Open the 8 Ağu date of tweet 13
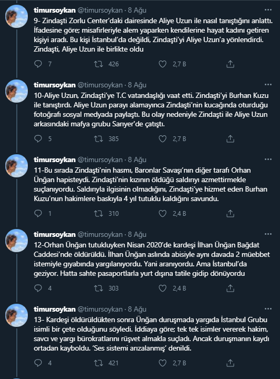This screenshot has height=379, width=280. (x=137, y=309)
